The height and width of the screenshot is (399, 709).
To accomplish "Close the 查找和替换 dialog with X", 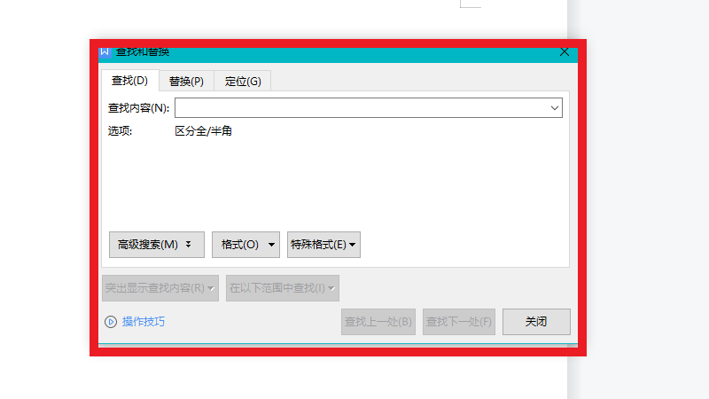I will (564, 52).
